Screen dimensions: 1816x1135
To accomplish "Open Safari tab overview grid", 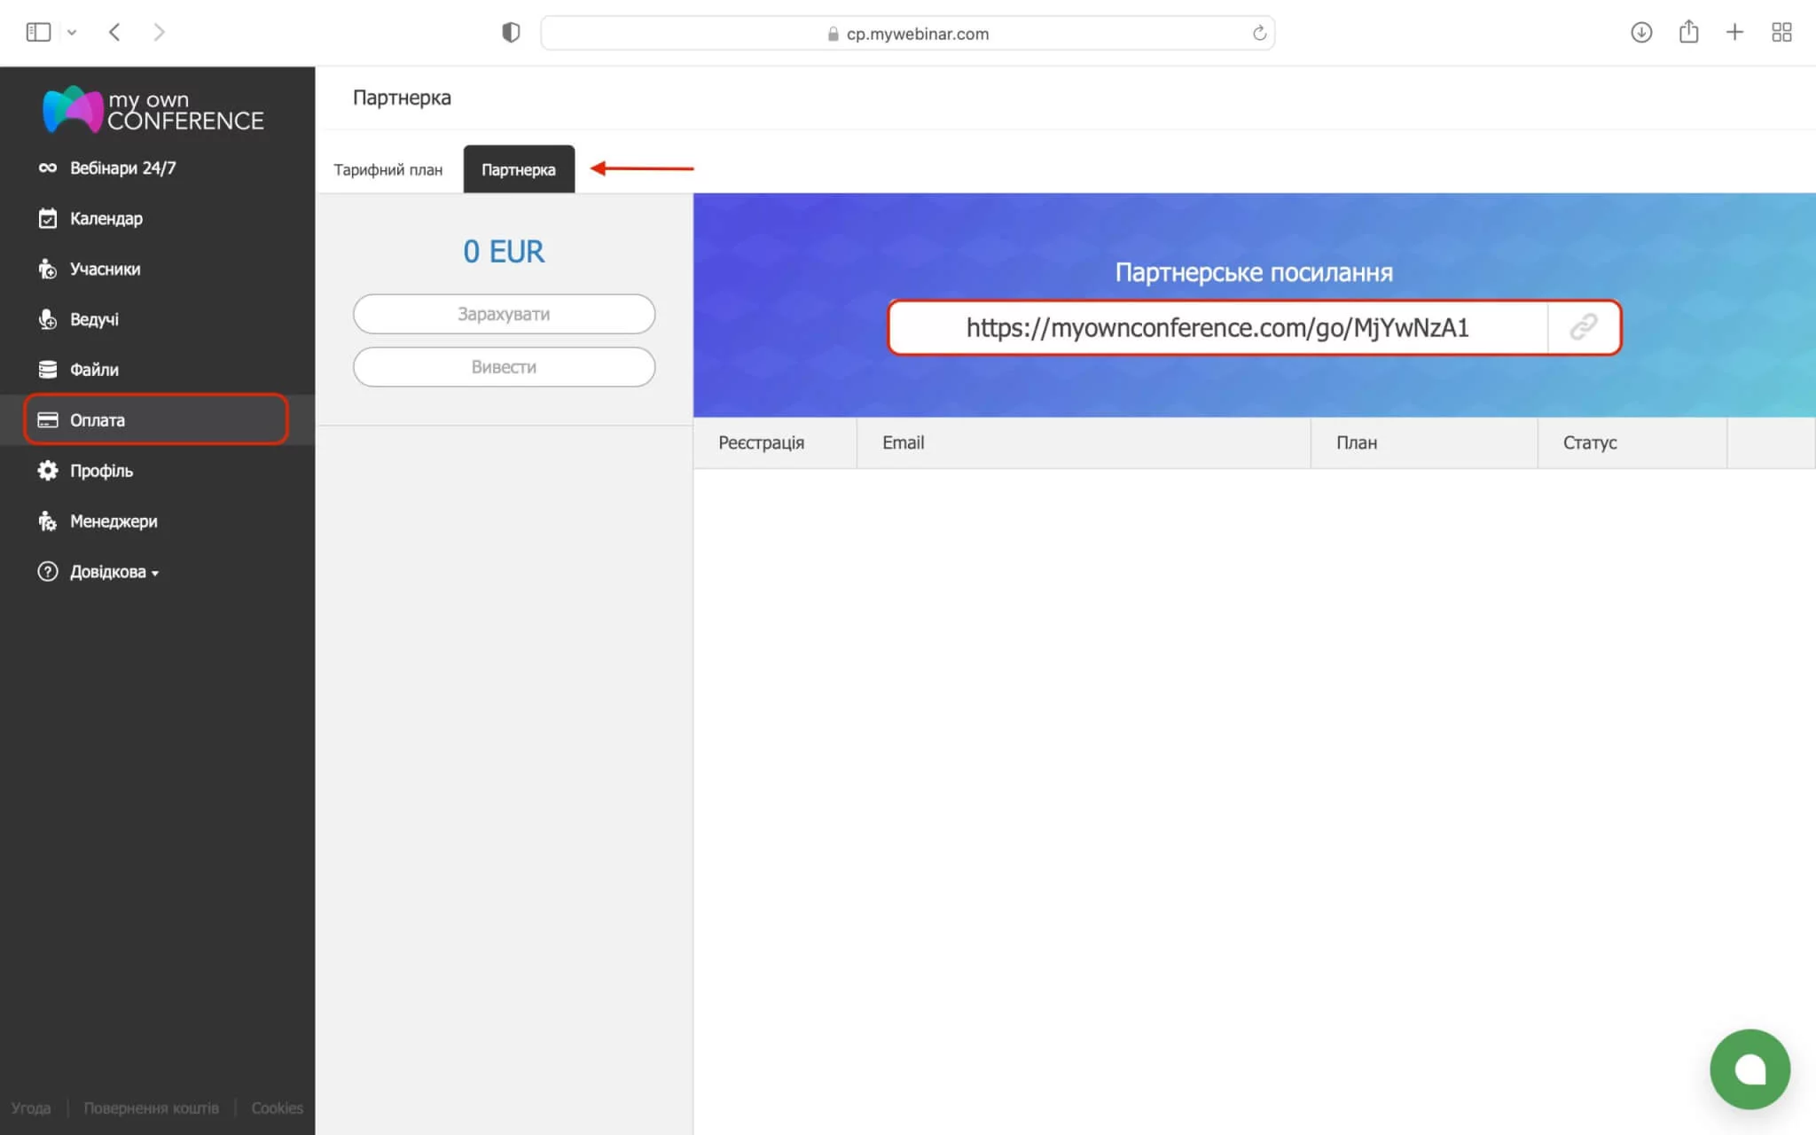I will tap(1781, 33).
